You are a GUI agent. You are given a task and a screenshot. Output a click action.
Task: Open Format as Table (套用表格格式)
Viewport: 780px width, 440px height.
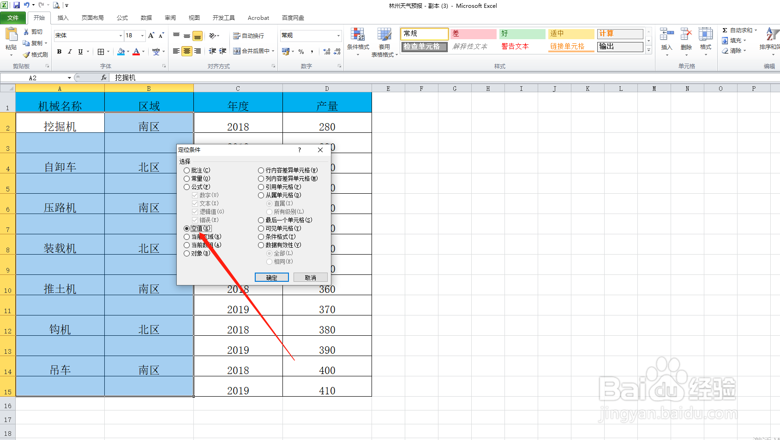tap(384, 42)
